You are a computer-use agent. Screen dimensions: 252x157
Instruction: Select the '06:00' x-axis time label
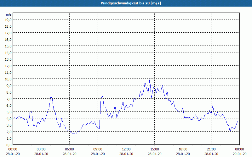(69, 149)
